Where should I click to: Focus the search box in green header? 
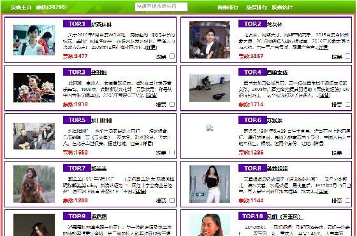(x=161, y=6)
